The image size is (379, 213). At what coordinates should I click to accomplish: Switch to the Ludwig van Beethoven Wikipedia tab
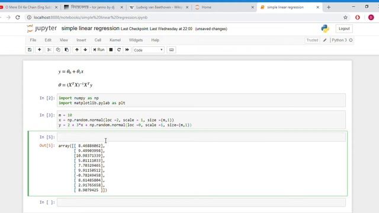159,7
